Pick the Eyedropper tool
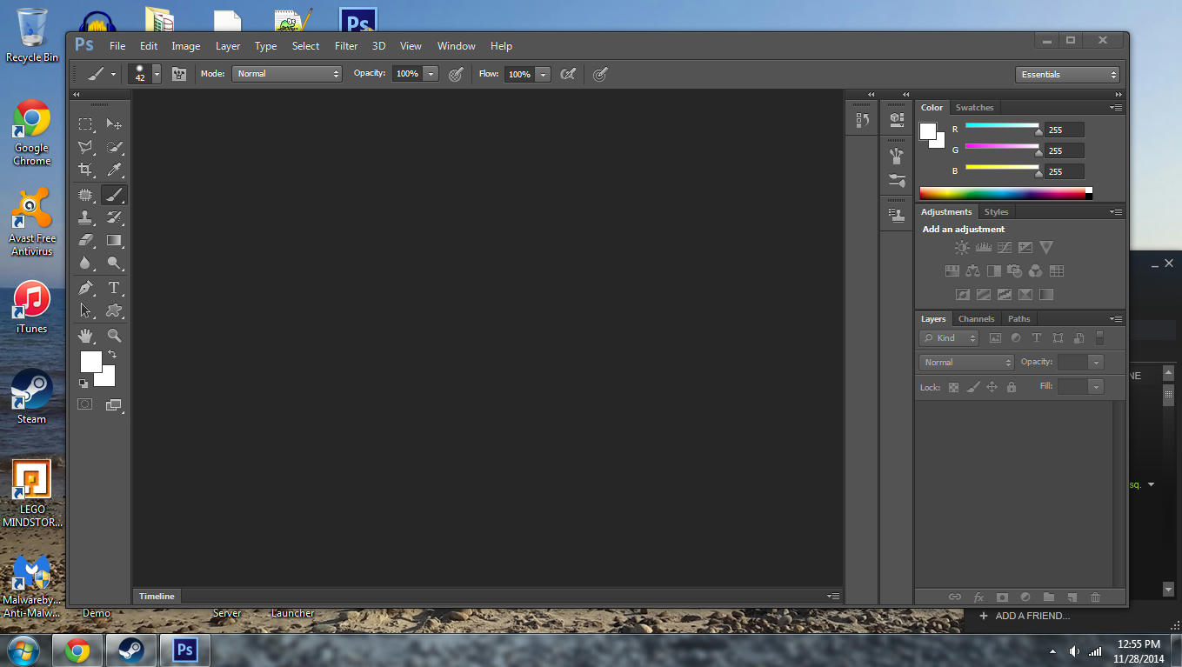1182x667 pixels. (x=114, y=170)
